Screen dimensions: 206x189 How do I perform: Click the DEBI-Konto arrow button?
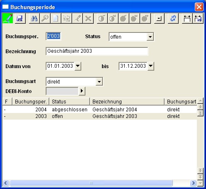(82, 91)
